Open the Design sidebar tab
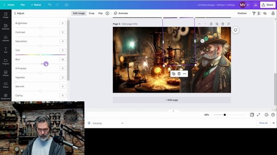Image resolution: width=277 pixels, height=155 pixels. tap(6, 15)
